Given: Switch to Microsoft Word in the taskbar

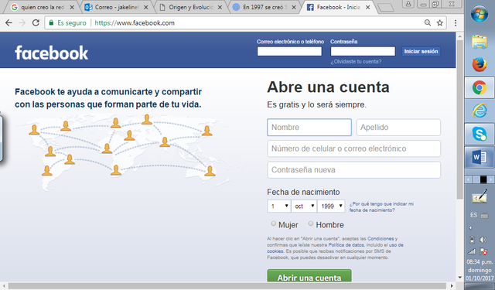Looking at the screenshot, I should click(x=480, y=157).
